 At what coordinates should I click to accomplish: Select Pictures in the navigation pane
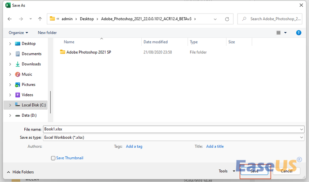click(x=28, y=85)
